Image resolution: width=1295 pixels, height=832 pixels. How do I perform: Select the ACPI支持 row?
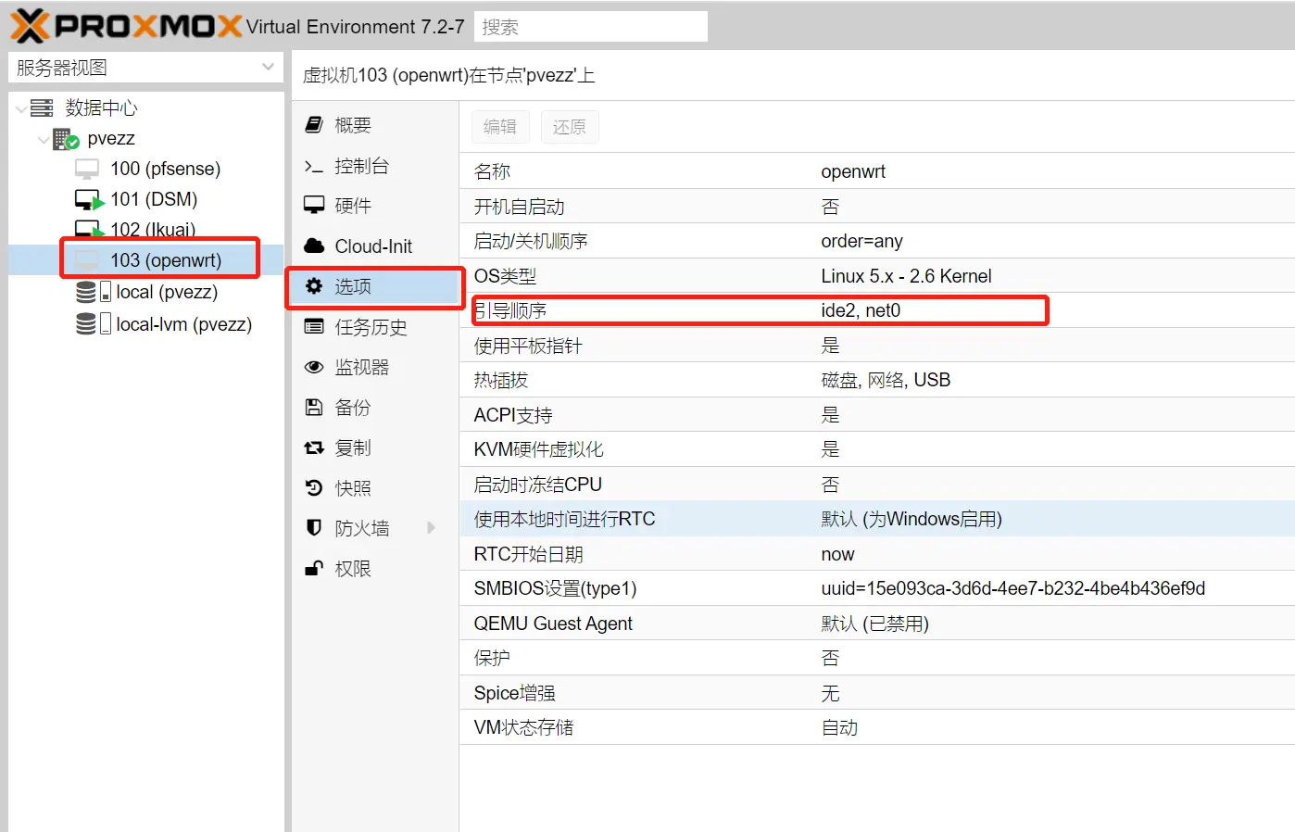pos(877,414)
